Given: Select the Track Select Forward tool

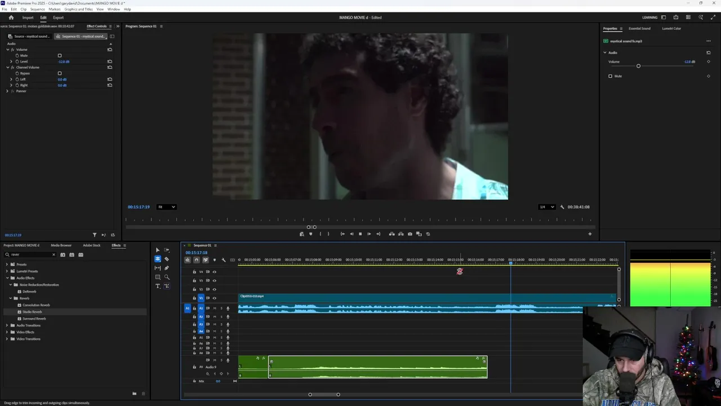Looking at the screenshot, I should coord(167,250).
